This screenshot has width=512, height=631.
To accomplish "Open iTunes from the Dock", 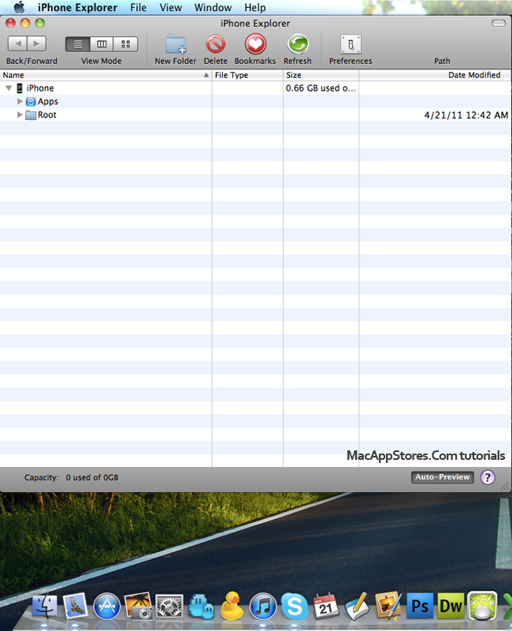I will 263,607.
